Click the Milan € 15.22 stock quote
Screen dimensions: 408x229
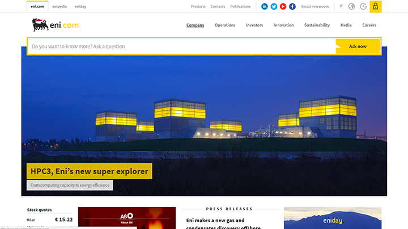tap(49, 219)
